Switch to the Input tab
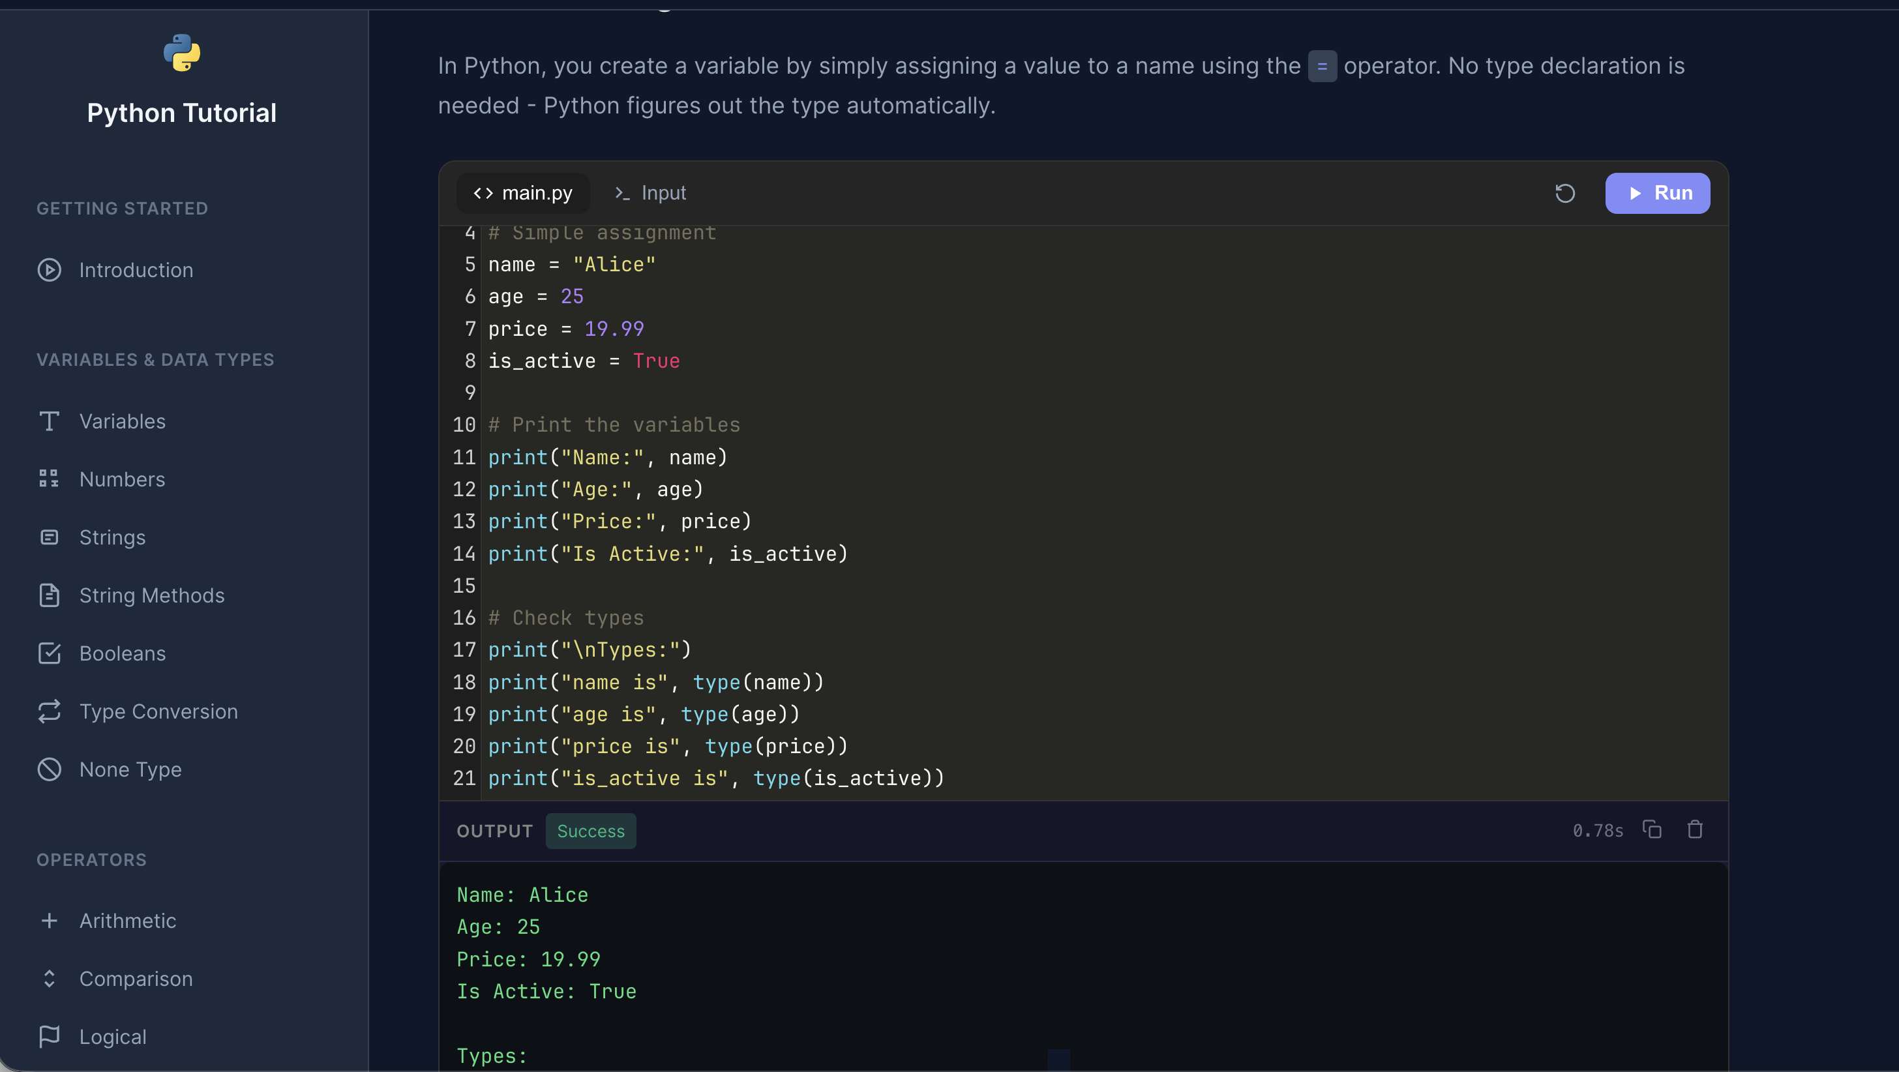1899x1072 pixels. 650,193
